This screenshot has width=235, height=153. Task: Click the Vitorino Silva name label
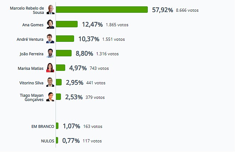[x=31, y=83]
